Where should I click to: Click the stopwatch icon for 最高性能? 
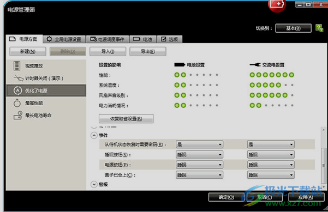pyautogui.click(x=17, y=102)
